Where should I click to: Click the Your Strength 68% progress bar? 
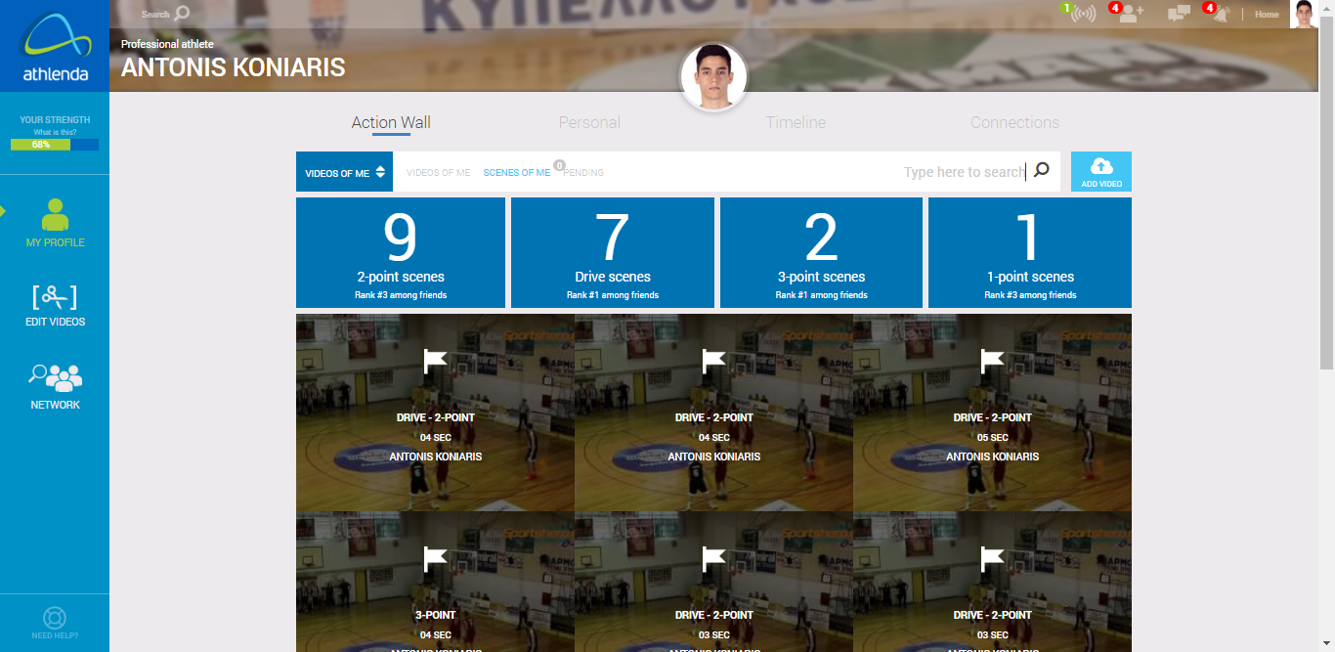pyautogui.click(x=55, y=145)
